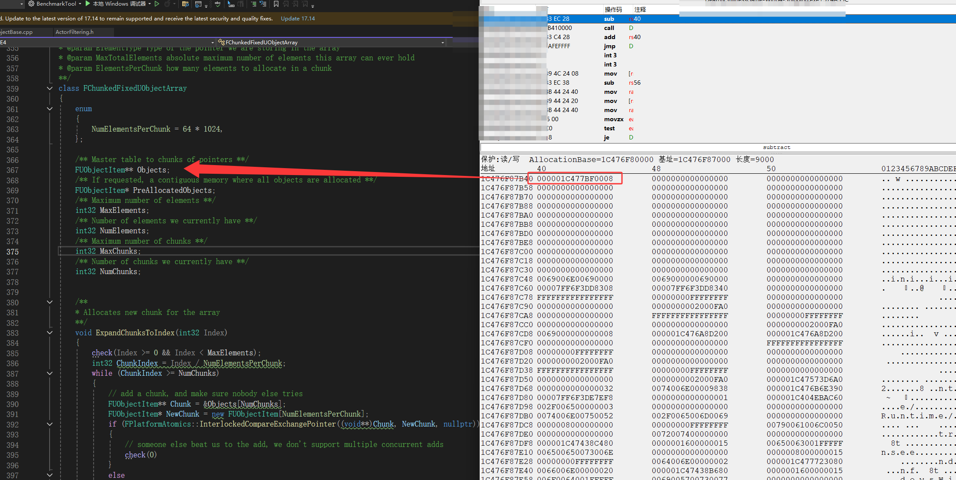
Task: Click the comment selection toolbar icon
Action: 254,4
